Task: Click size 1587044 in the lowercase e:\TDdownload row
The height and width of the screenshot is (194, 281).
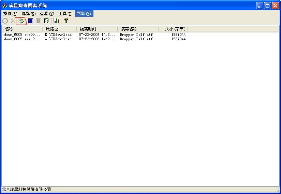Action: coord(178,39)
